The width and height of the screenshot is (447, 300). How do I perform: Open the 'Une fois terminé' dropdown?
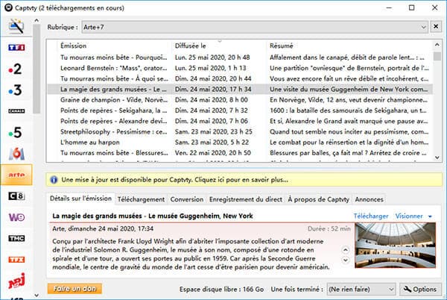click(x=361, y=289)
